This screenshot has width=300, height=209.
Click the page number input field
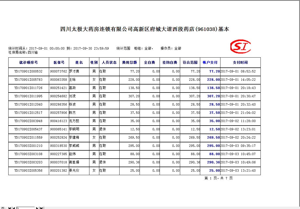coord(26,208)
